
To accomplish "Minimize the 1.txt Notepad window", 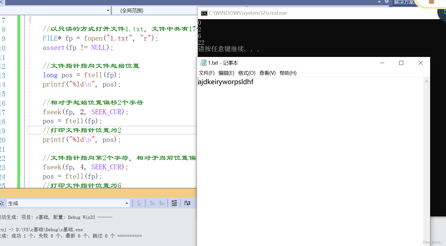I will pyautogui.click(x=382, y=63).
